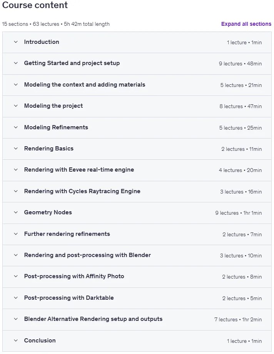This screenshot has width=274, height=354.
Task: Expand the Introduction section chevron
Action: pyautogui.click(x=16, y=42)
